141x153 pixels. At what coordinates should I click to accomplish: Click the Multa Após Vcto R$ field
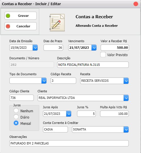tap(114, 114)
